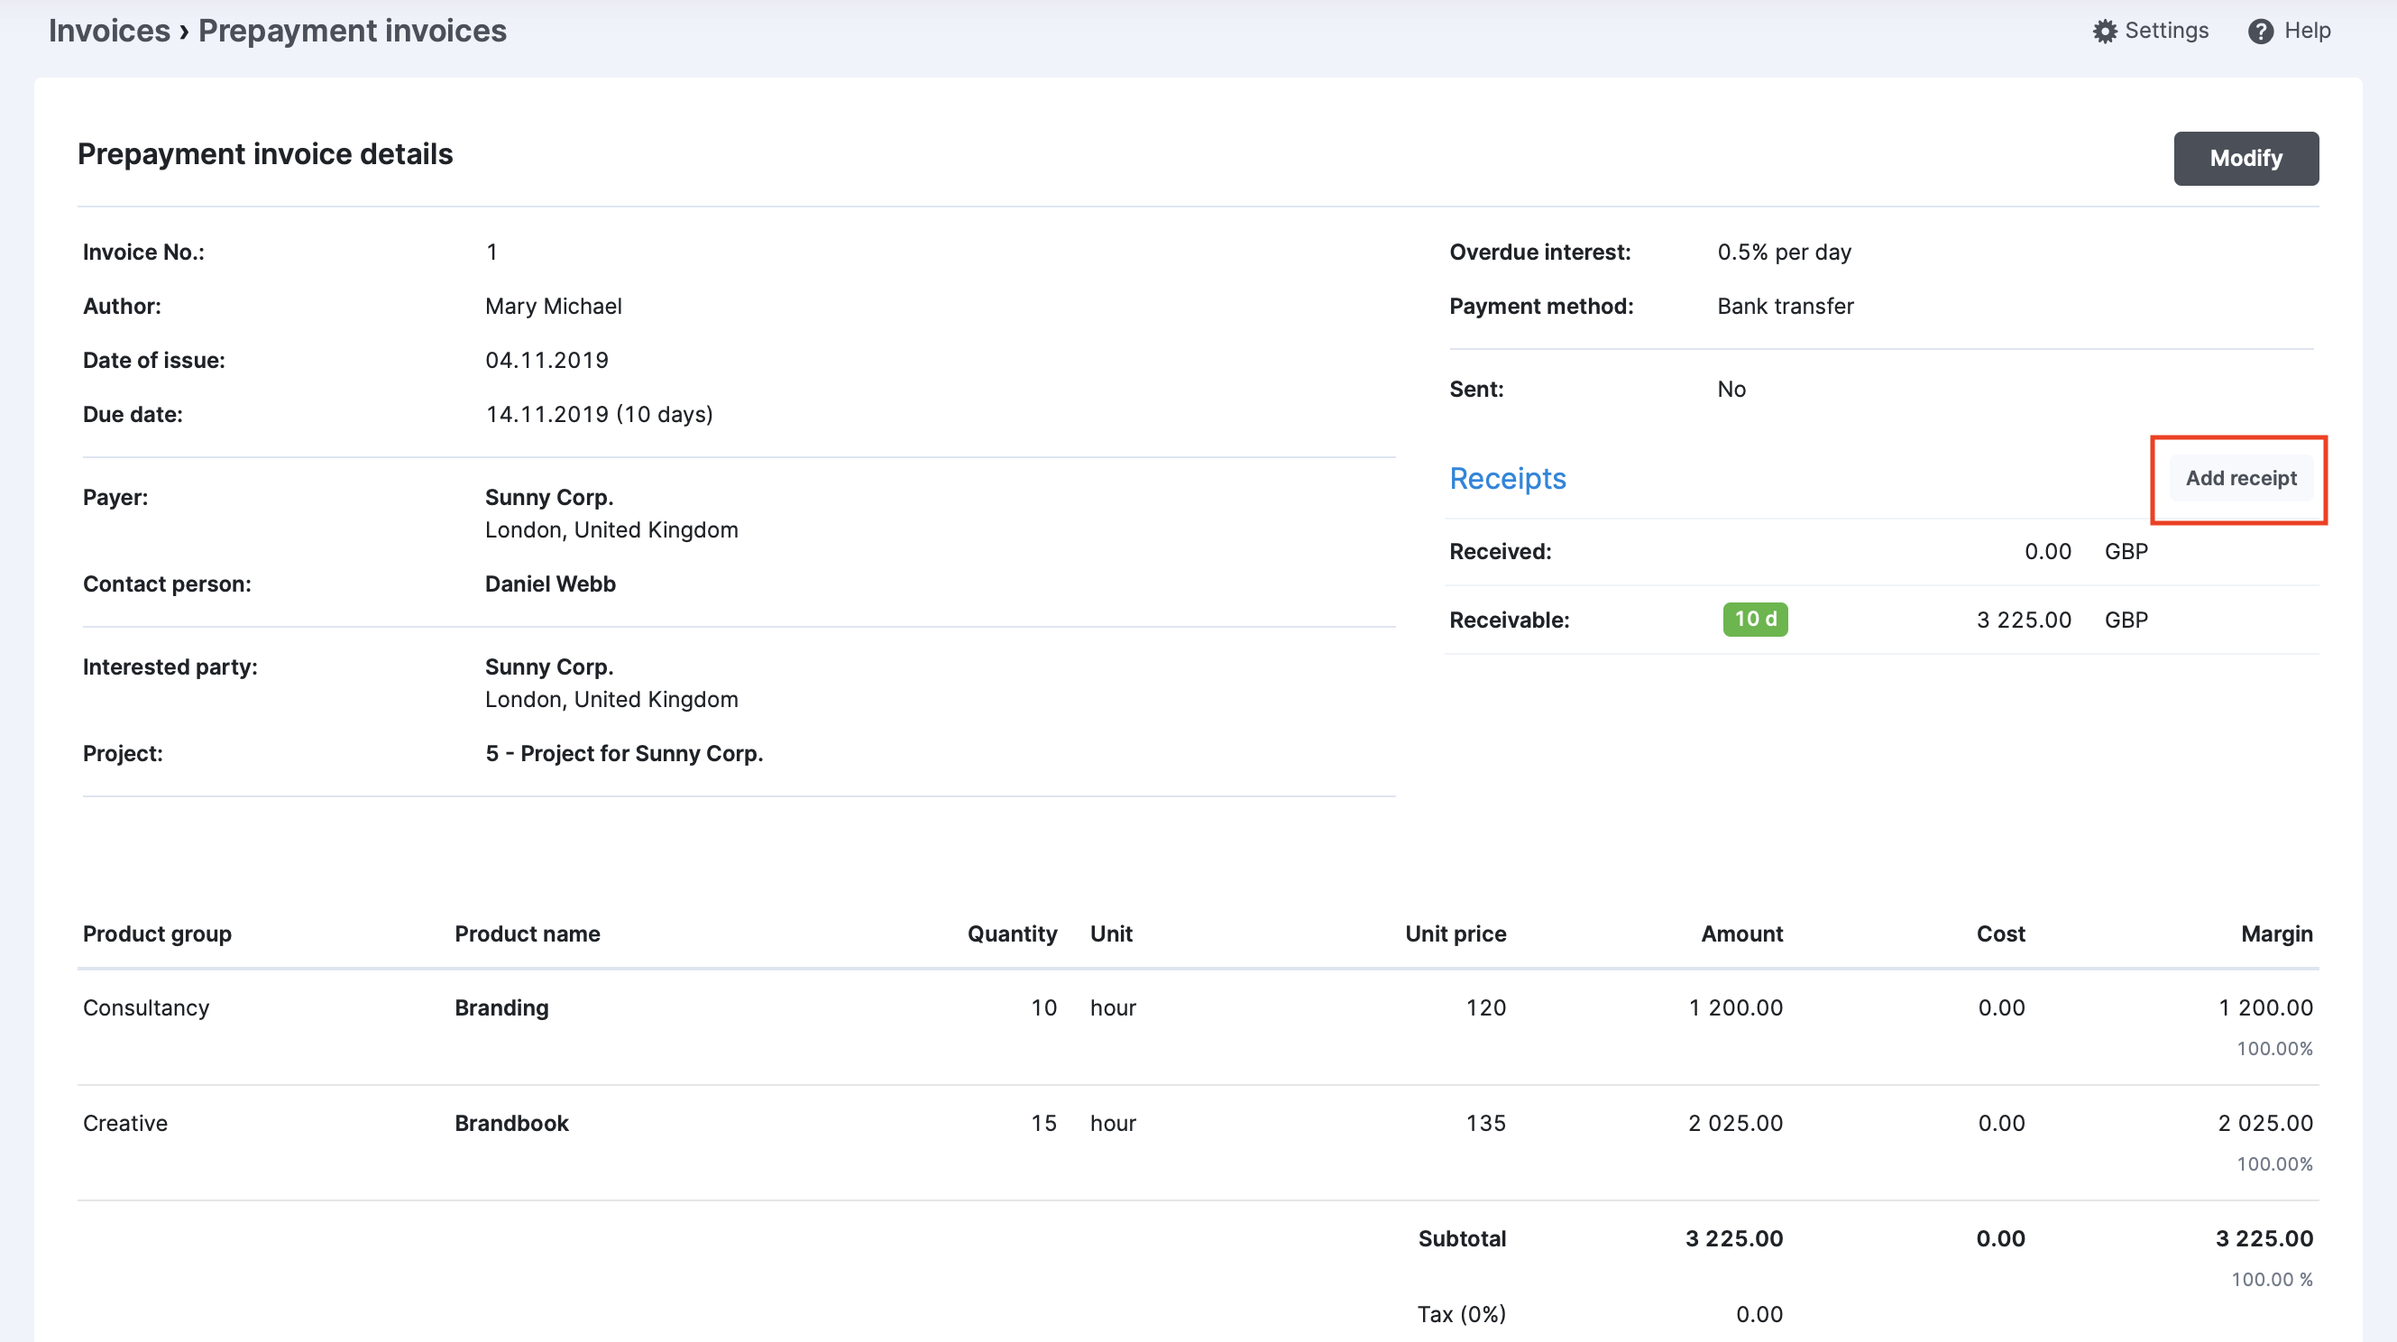Viewport: 2397px width, 1342px height.
Task: Go to Invoices in the breadcrumb
Action: coord(110,31)
